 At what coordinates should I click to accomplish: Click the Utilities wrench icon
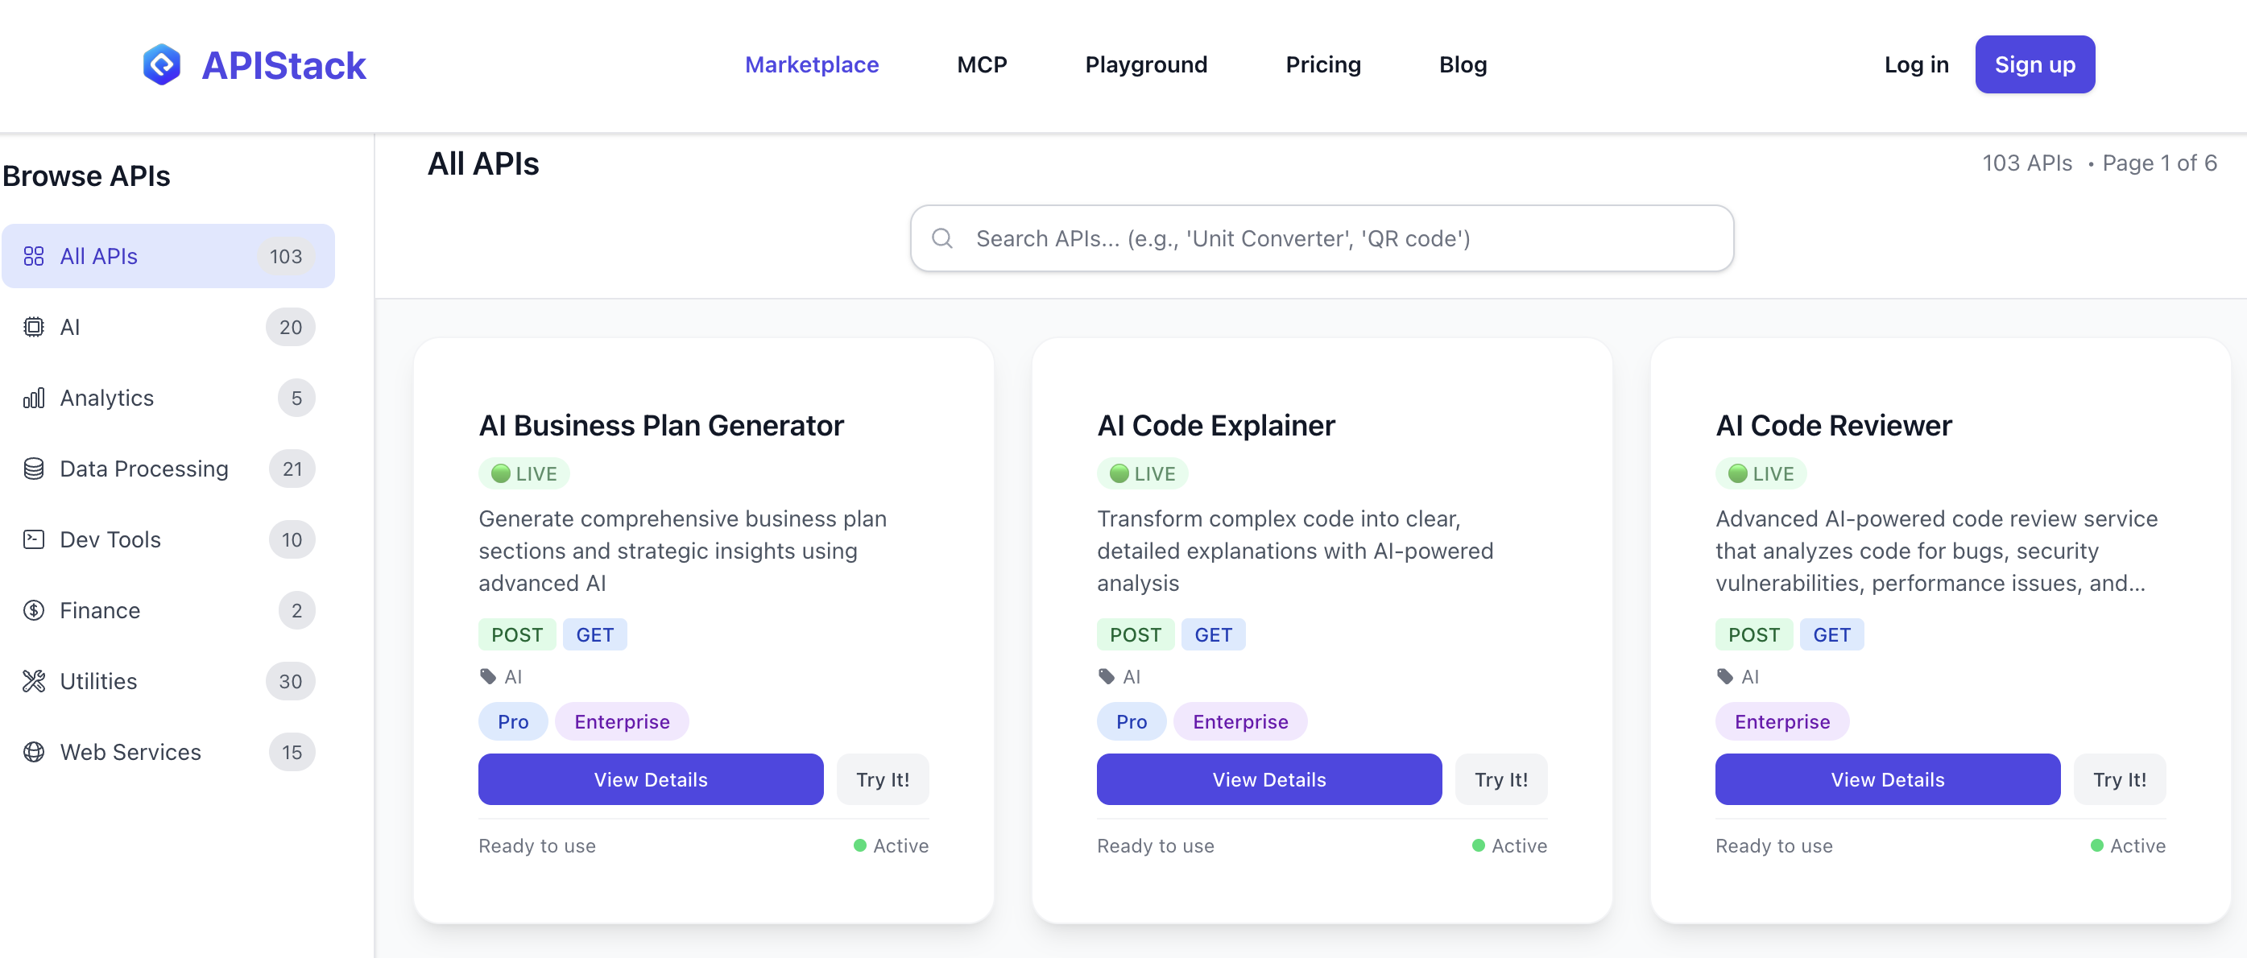tap(34, 681)
